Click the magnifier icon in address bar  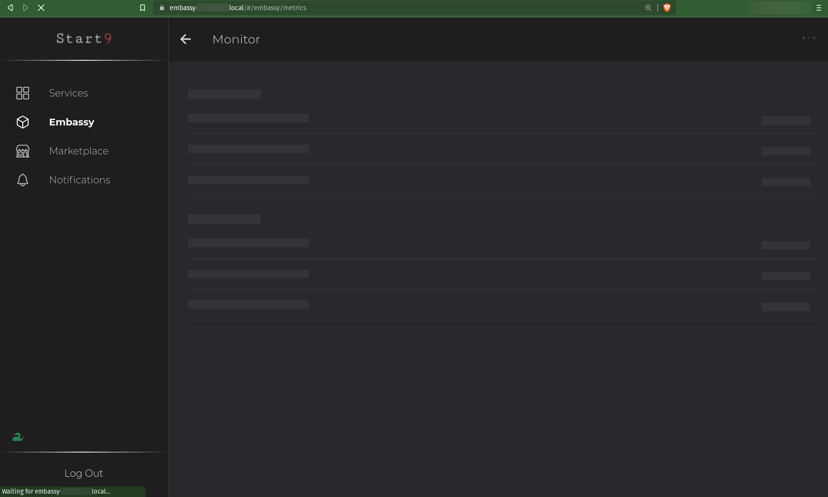648,8
